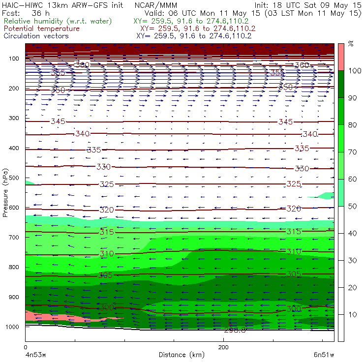
Task: Click the 90–100% darkest green colorbar segment
Action: [x=341, y=84]
